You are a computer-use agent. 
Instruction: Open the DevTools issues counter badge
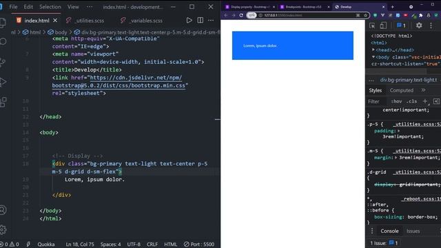click(x=401, y=25)
